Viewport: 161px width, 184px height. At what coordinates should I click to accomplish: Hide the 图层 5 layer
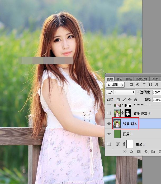[x=109, y=134]
